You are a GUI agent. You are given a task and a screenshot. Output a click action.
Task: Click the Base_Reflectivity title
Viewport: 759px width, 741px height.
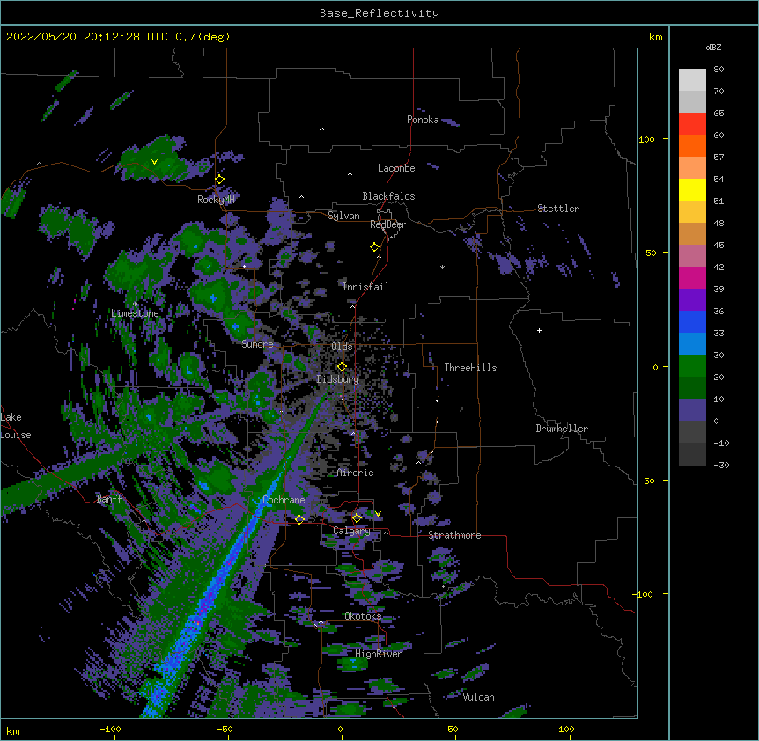[x=379, y=13]
